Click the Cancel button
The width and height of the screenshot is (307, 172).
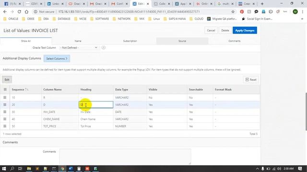[x=211, y=31]
